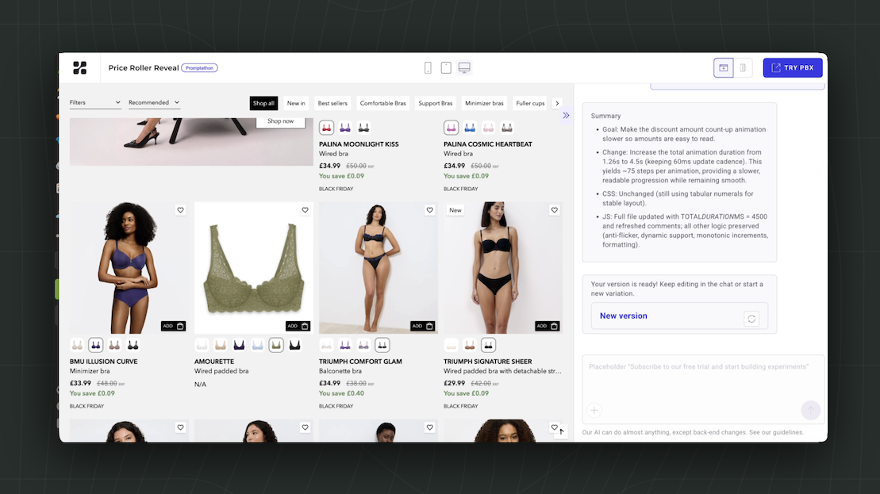Select black swatch for Palina Moonlight Kiss
The height and width of the screenshot is (494, 880).
pyautogui.click(x=363, y=128)
